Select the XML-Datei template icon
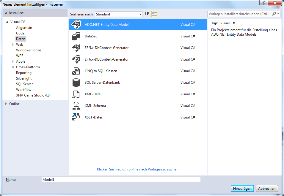Screen dimensions: 284x196 76,94
